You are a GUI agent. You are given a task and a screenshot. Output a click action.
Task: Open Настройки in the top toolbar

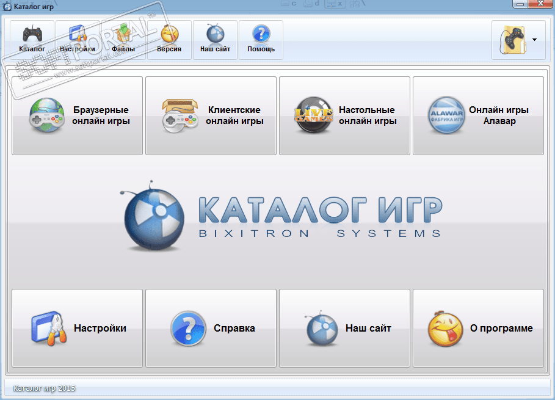(x=78, y=40)
